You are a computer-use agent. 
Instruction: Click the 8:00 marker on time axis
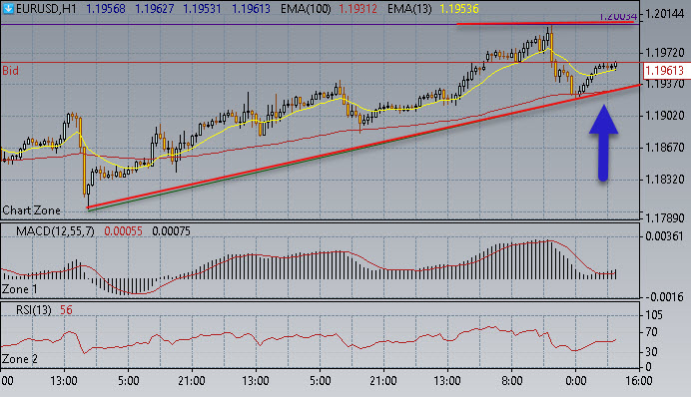click(x=511, y=380)
